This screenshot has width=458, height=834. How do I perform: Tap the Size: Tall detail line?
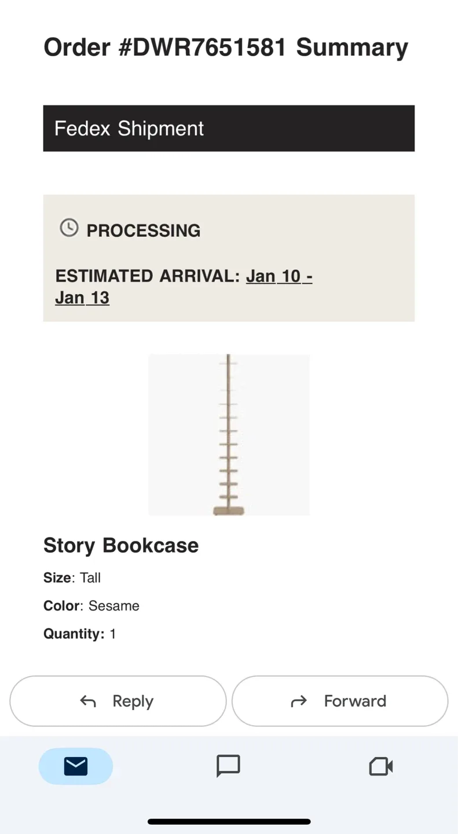pos(72,577)
